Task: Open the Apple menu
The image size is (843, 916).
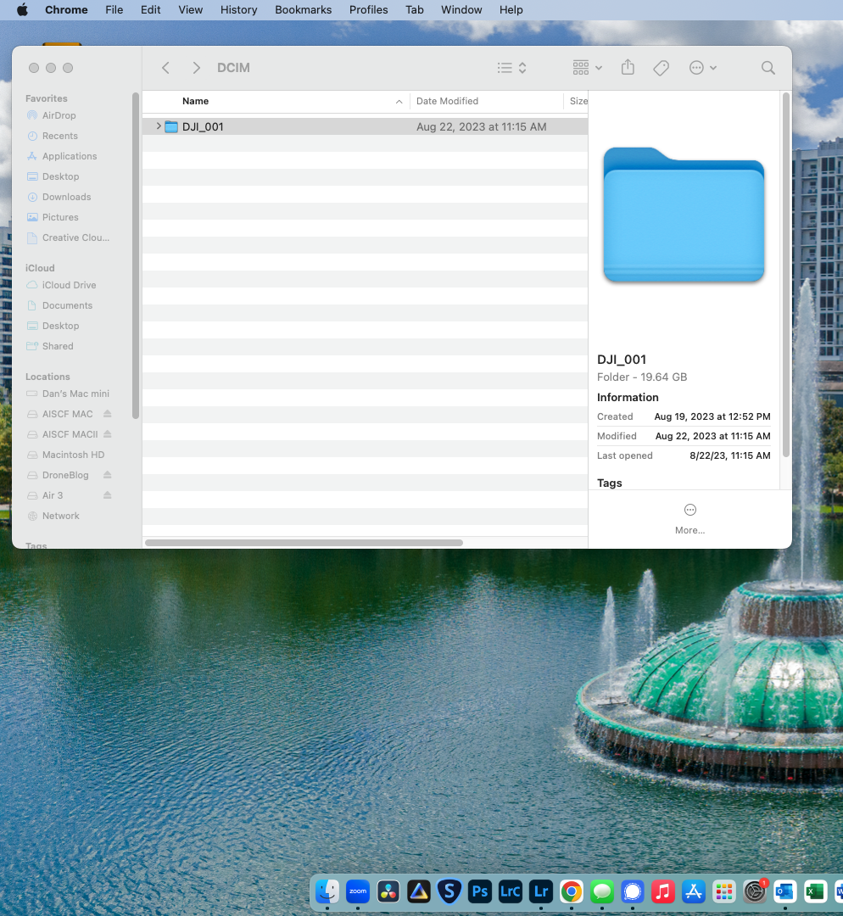Action: 22,10
